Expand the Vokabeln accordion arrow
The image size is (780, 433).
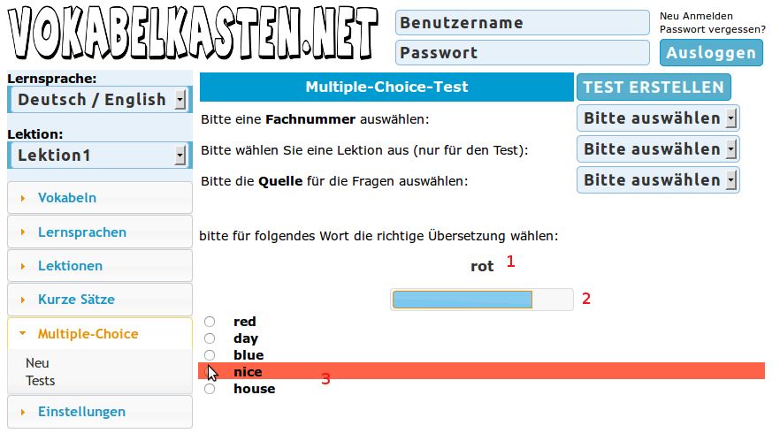22,198
